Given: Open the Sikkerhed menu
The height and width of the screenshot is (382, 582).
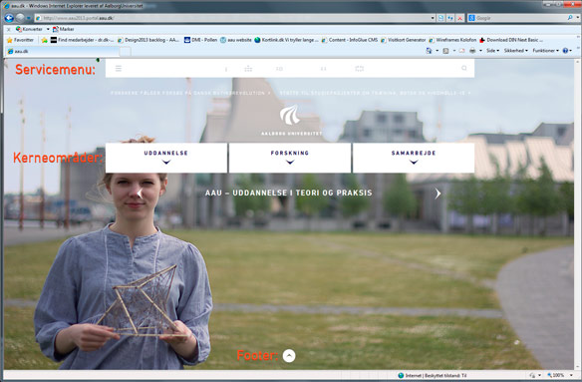Looking at the screenshot, I should point(515,51).
